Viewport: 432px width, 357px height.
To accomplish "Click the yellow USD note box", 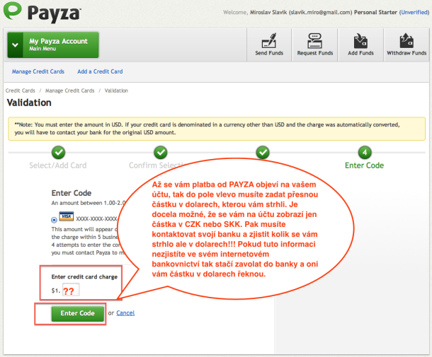I will tap(217, 129).
